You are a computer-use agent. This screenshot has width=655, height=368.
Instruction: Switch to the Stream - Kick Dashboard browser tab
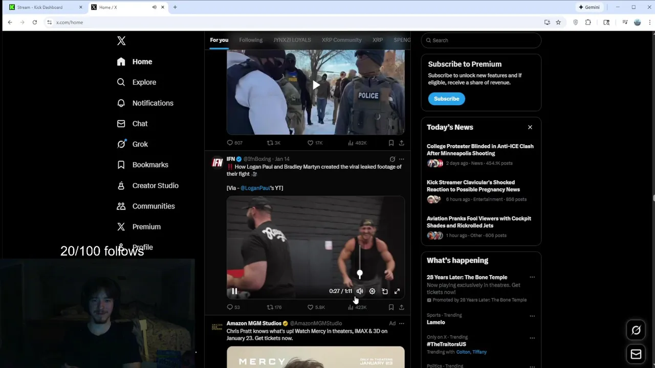46,7
